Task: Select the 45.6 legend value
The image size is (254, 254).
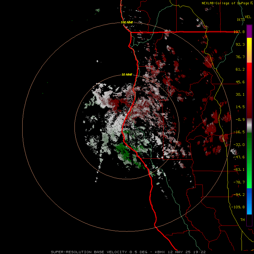Action: (240, 82)
